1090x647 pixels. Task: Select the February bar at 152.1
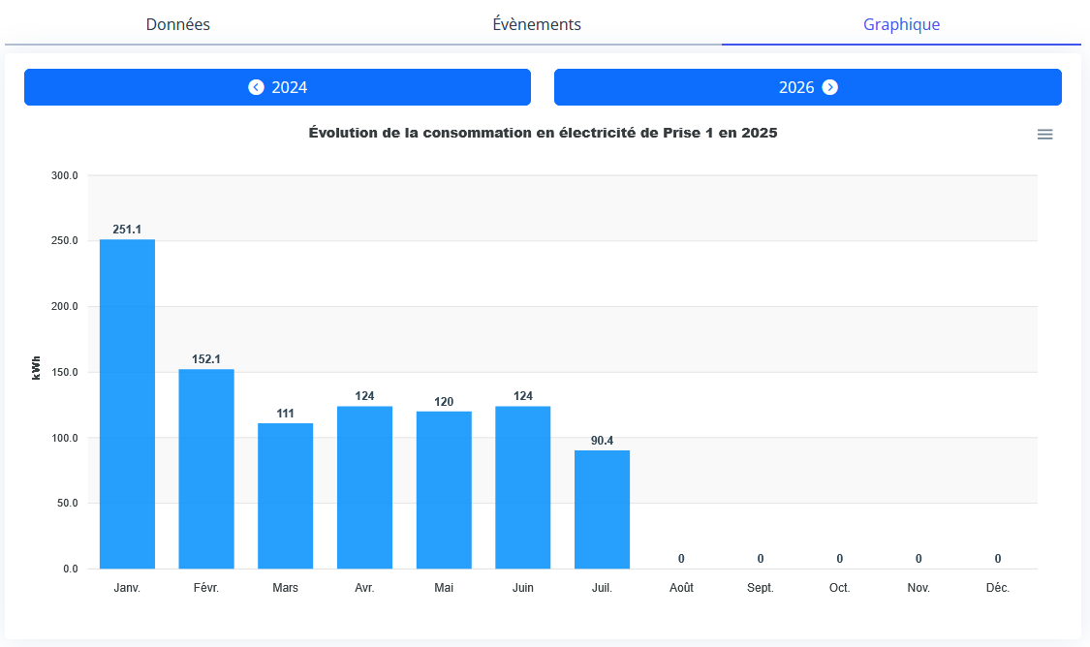coord(206,469)
